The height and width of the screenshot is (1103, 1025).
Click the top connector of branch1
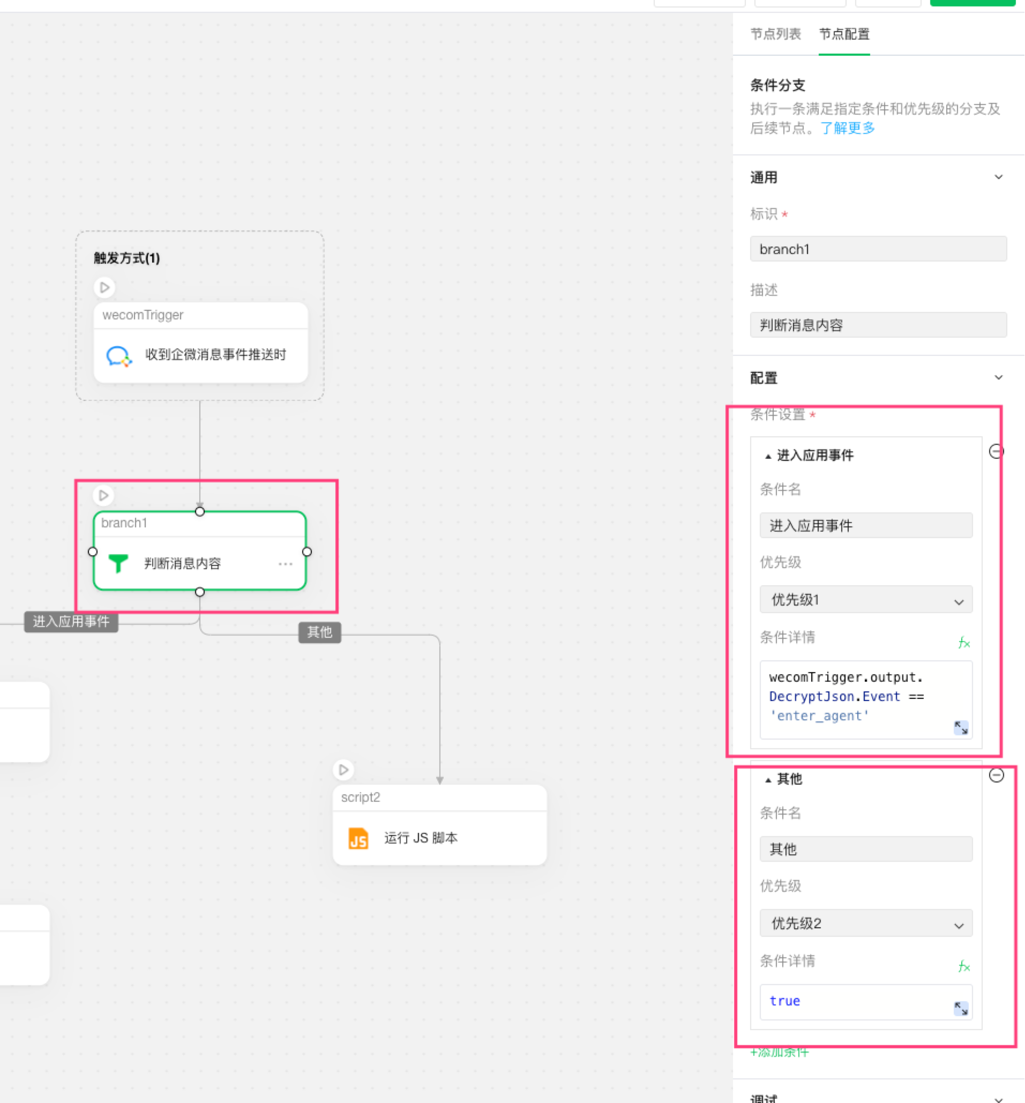coord(200,511)
